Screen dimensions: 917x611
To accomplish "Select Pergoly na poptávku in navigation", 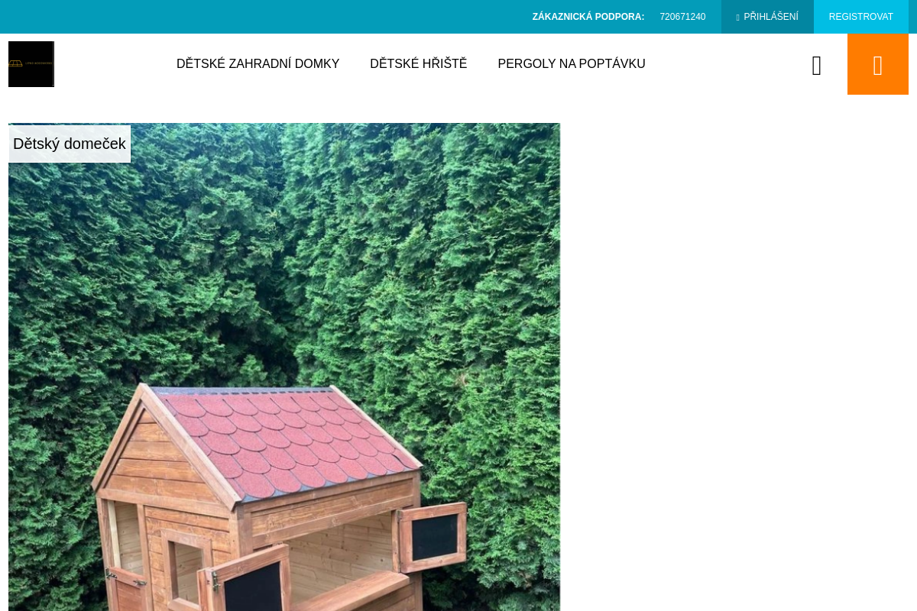I will [572, 64].
